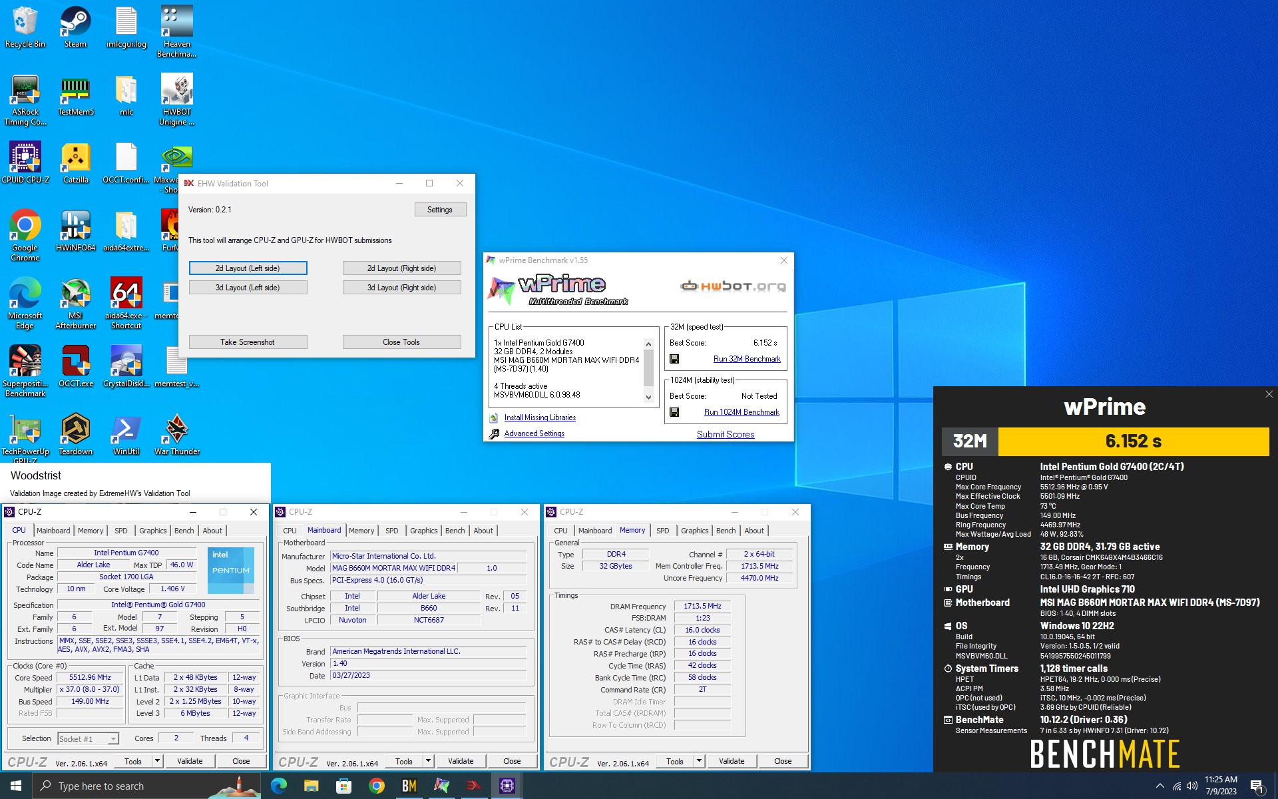Select CPU tab in third CPU-Z window

coord(560,531)
